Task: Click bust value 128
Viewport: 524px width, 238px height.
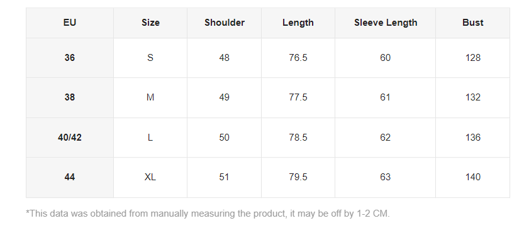Action: pos(473,58)
